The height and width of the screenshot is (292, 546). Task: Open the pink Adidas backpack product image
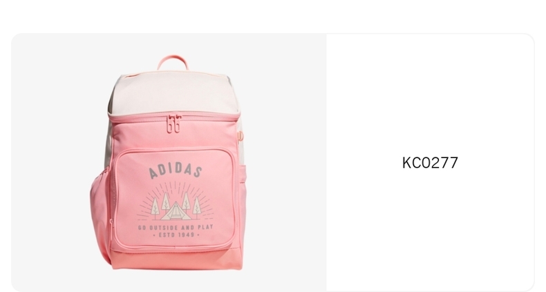169,162
